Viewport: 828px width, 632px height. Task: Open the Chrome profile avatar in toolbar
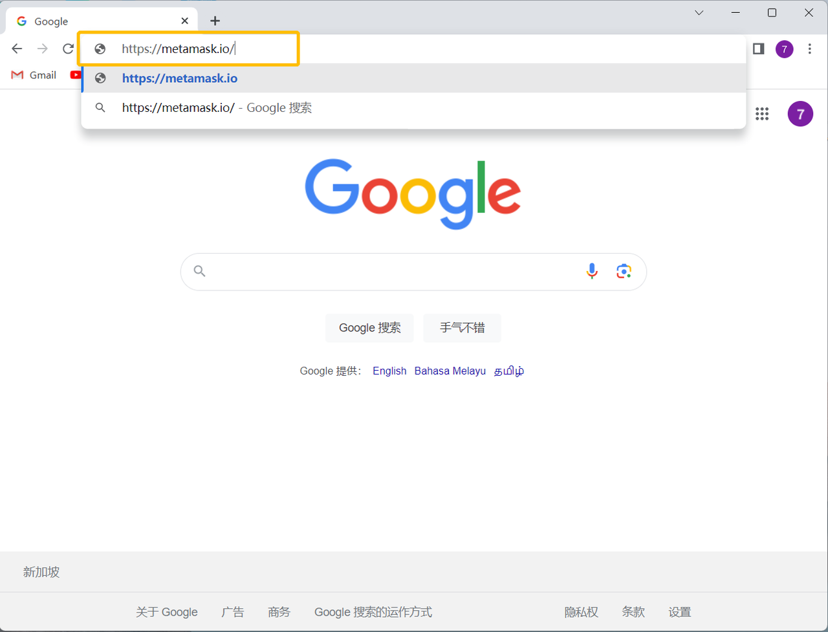785,49
